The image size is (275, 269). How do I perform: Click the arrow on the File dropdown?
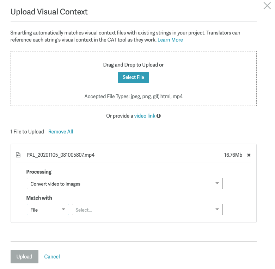(x=63, y=209)
